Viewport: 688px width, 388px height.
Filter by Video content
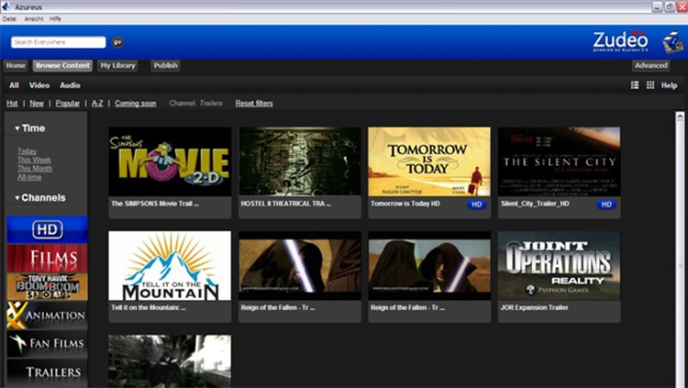[39, 85]
